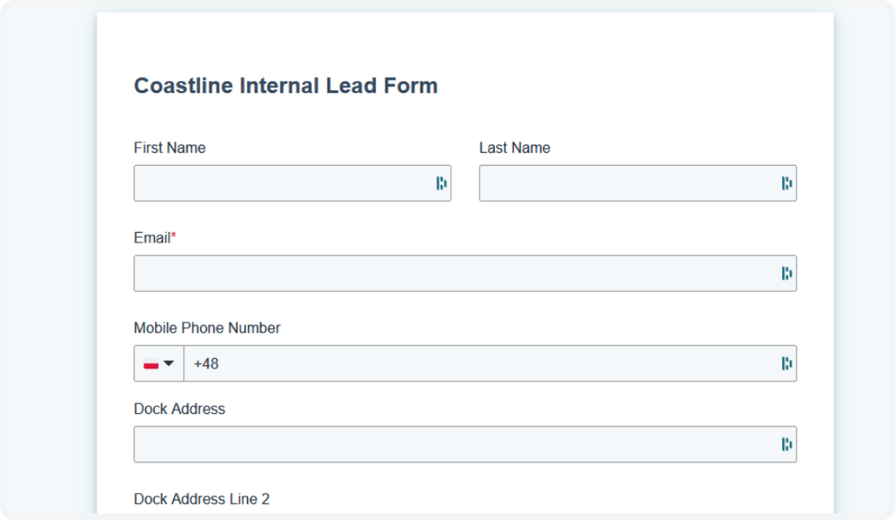896x520 pixels.
Task: Click inside the Dock Address text box
Action: pyautogui.click(x=465, y=444)
